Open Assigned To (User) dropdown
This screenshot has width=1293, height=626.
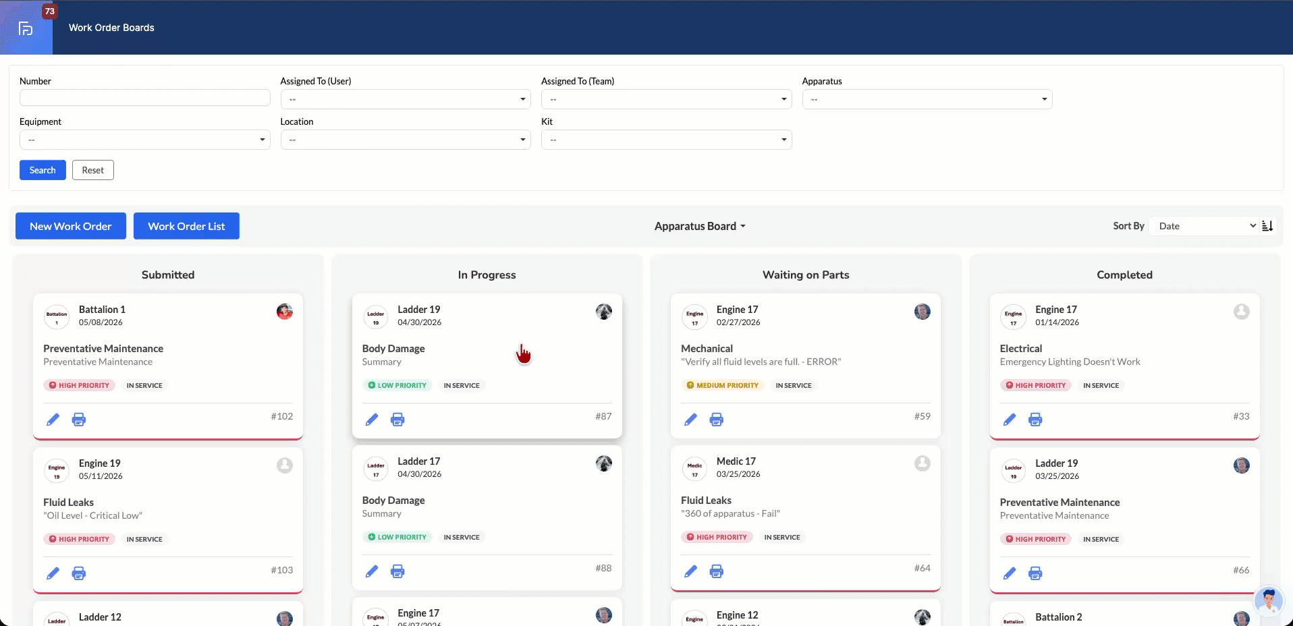tap(406, 99)
